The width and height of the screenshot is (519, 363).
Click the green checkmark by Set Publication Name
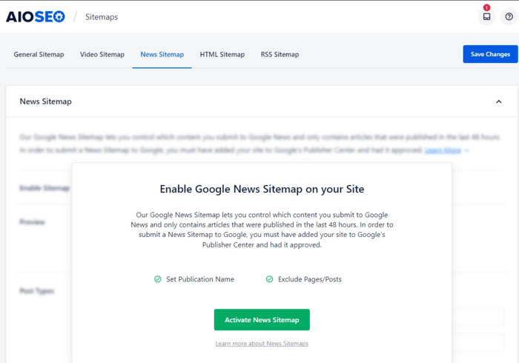[x=158, y=279]
